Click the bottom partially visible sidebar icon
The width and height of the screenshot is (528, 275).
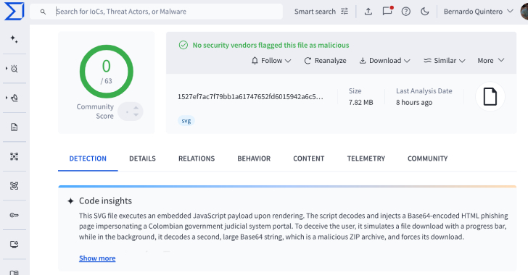pos(15,272)
